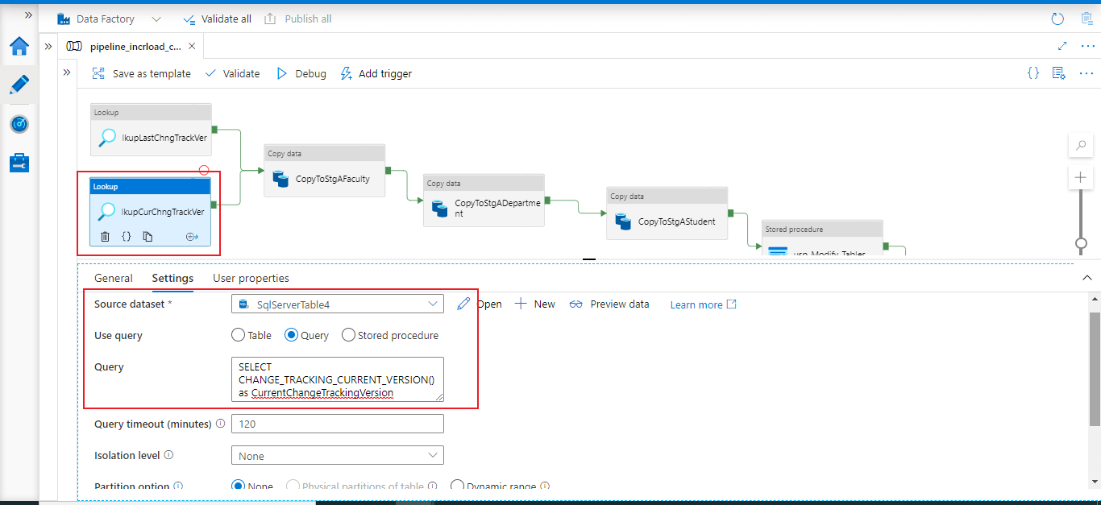Switch to the General tab
Viewport: 1101px width, 505px height.
click(114, 278)
